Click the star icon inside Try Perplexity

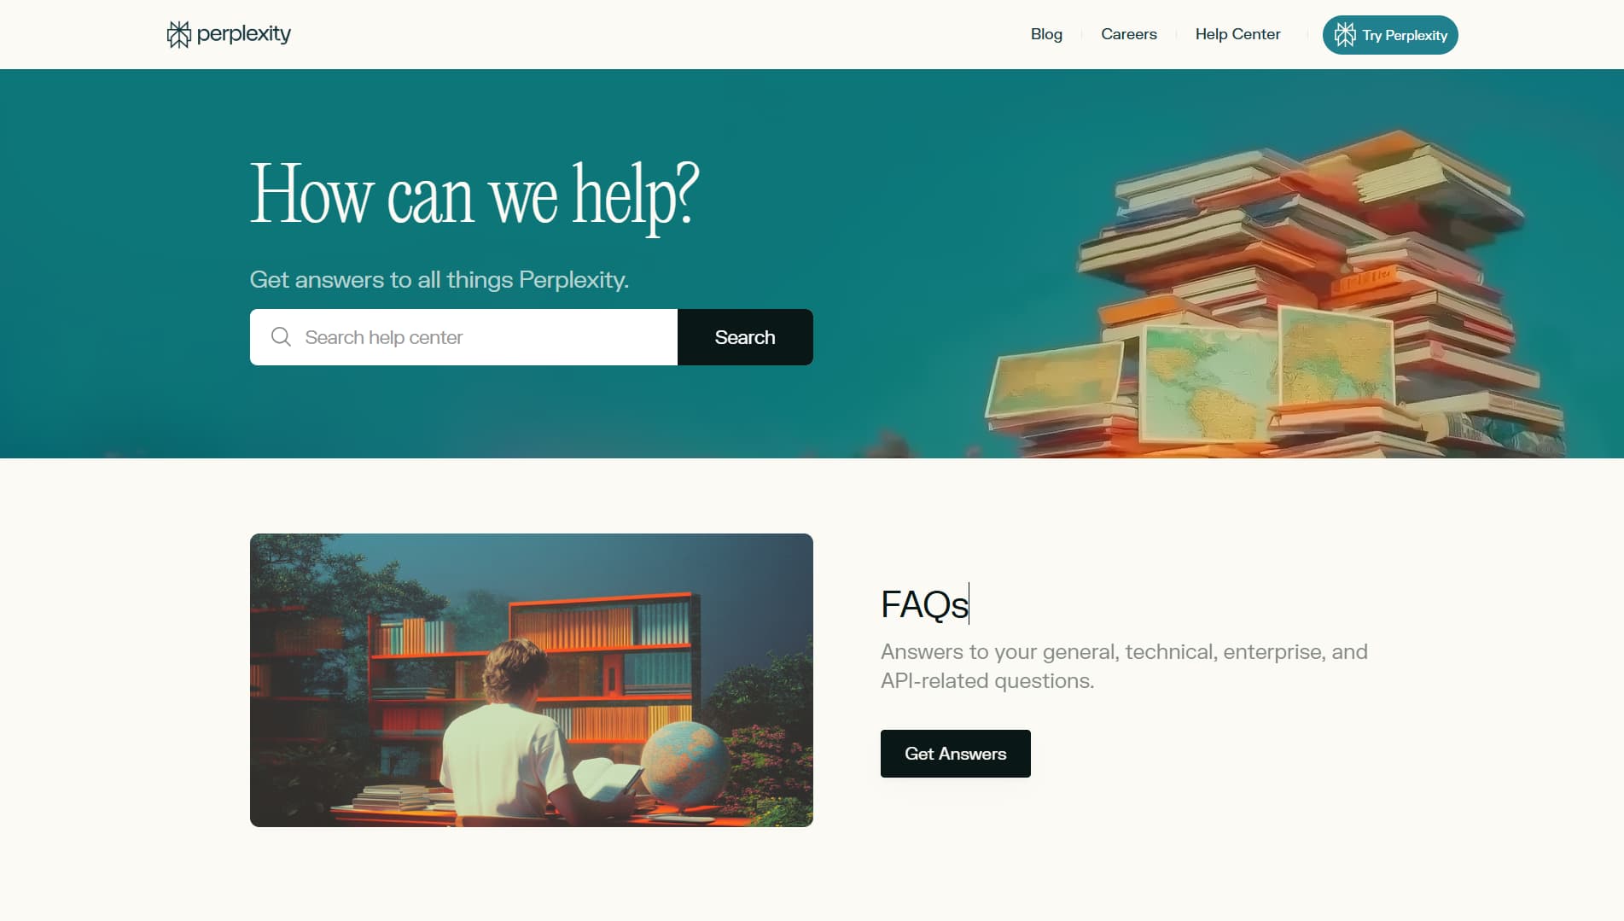pyautogui.click(x=1345, y=35)
